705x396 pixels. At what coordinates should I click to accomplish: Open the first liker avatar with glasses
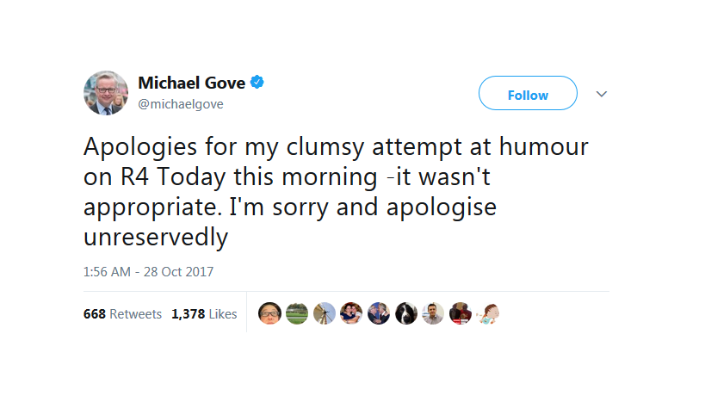coord(269,313)
